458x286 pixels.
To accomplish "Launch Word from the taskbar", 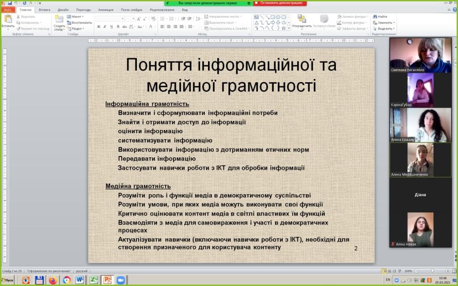I will coord(80,280).
